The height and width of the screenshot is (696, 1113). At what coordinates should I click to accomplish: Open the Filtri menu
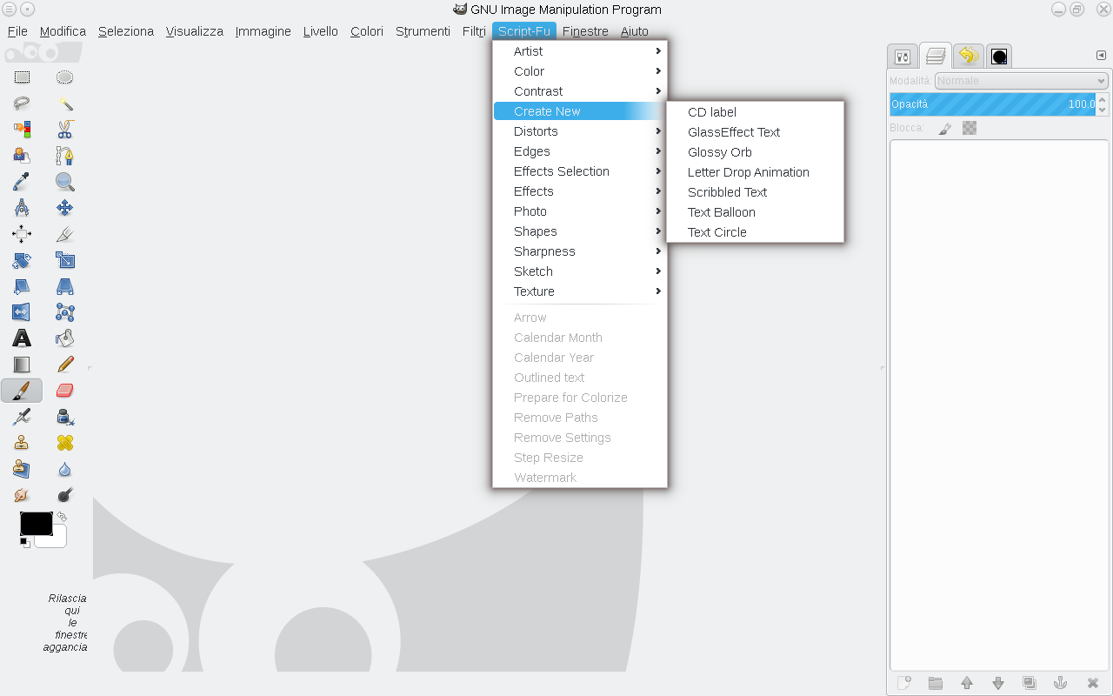click(474, 31)
